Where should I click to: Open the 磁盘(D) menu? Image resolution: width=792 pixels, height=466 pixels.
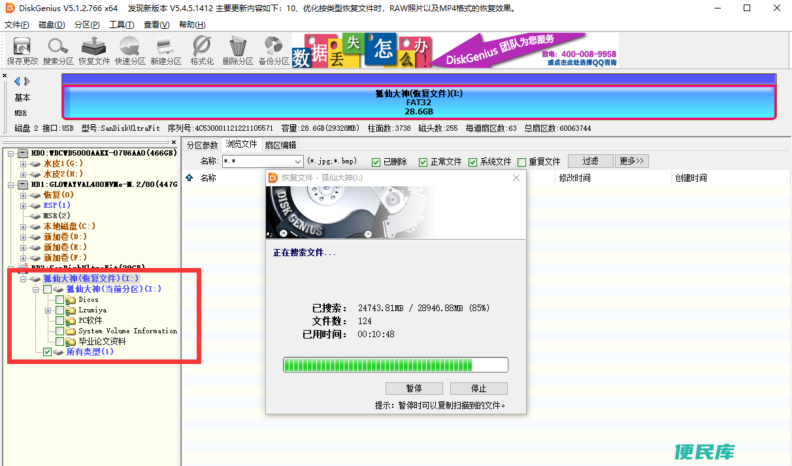point(52,25)
